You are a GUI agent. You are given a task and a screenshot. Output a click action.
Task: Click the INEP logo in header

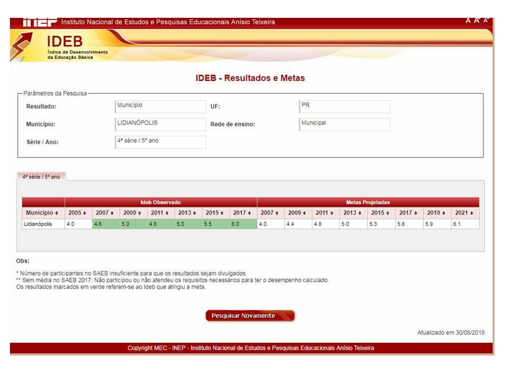click(x=39, y=22)
